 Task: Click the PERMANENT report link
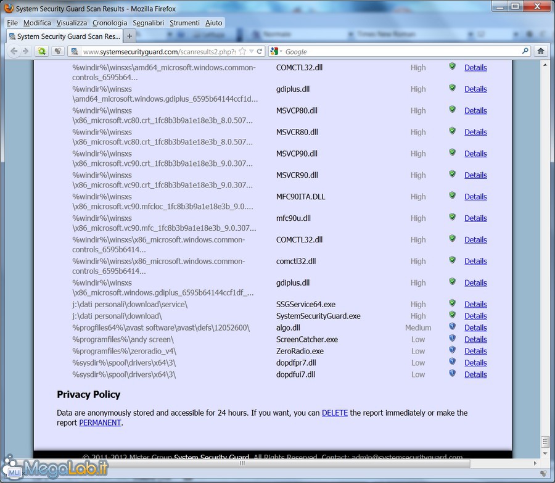100,423
